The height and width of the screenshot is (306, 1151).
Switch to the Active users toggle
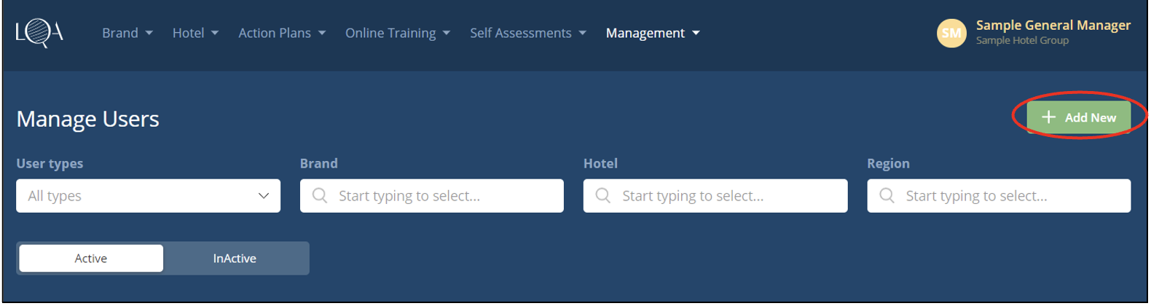point(91,259)
